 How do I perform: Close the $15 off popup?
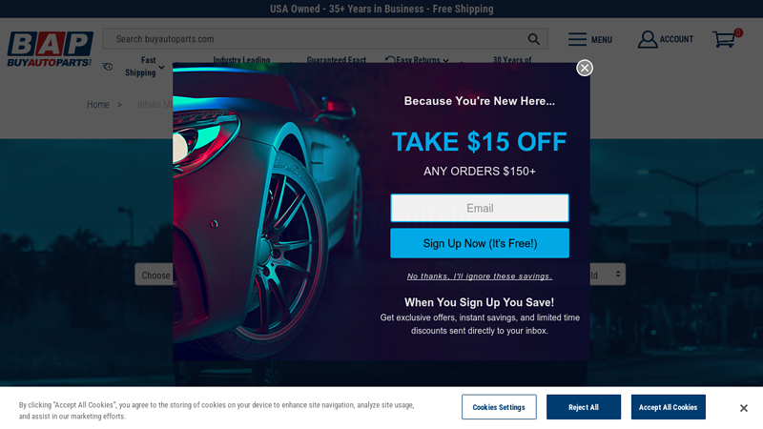click(585, 68)
